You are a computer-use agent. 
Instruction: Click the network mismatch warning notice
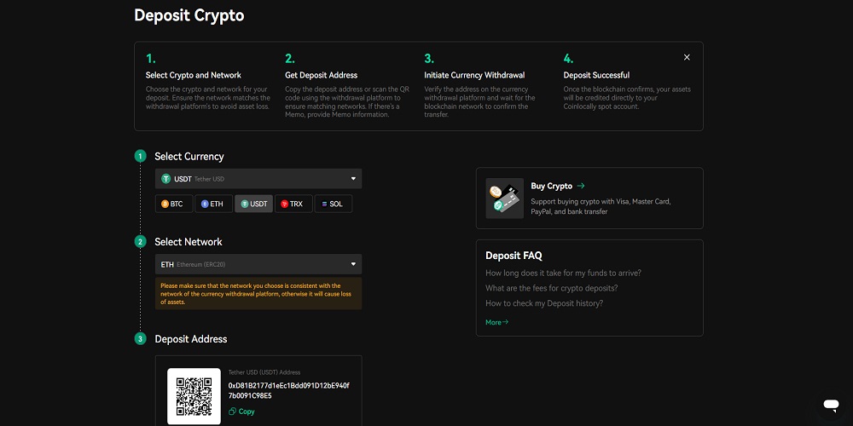point(258,293)
